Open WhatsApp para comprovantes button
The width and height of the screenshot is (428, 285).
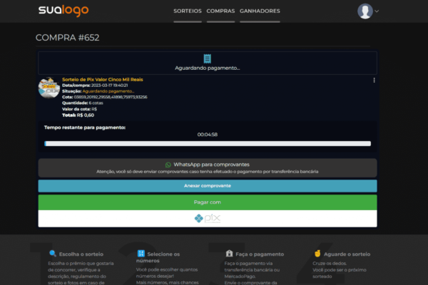[207, 167]
